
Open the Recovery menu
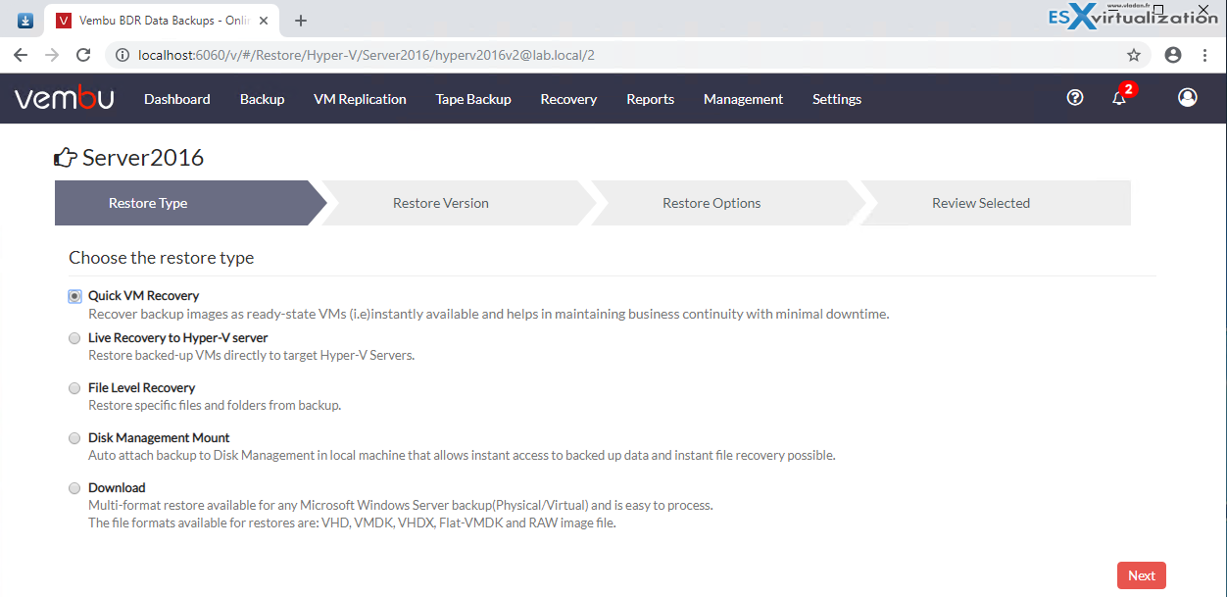pos(568,99)
